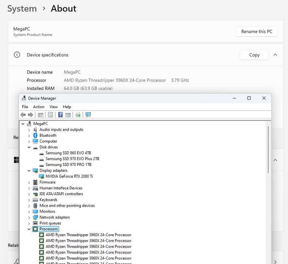Select Samsung SSD 970 PRO 1TB
The image size is (288, 264).
68,165
